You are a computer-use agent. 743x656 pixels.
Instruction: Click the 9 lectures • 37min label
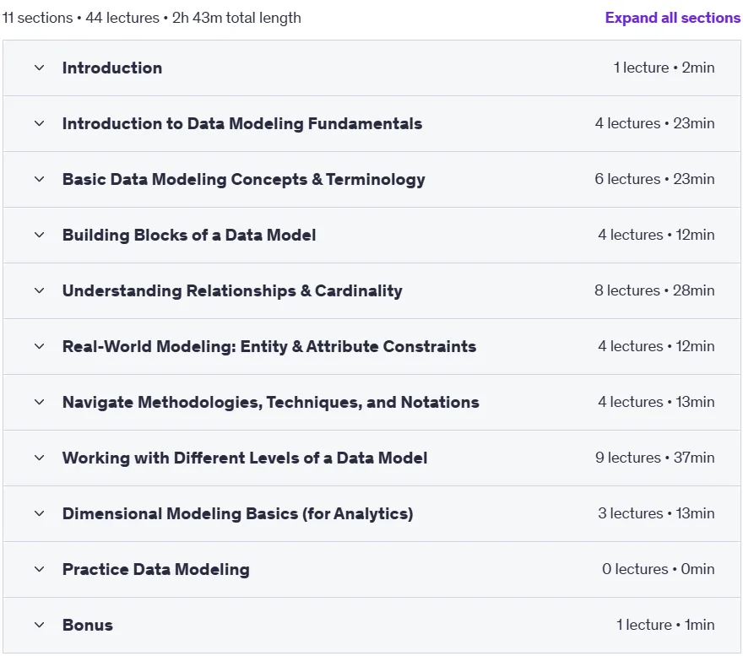coord(655,458)
